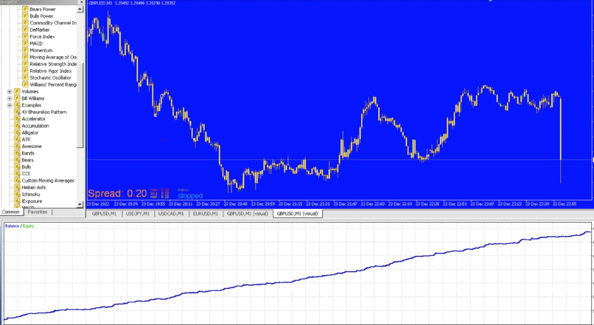Switch to the USDJPY,M1 chart tab
This screenshot has width=594, height=325.
coord(137,214)
